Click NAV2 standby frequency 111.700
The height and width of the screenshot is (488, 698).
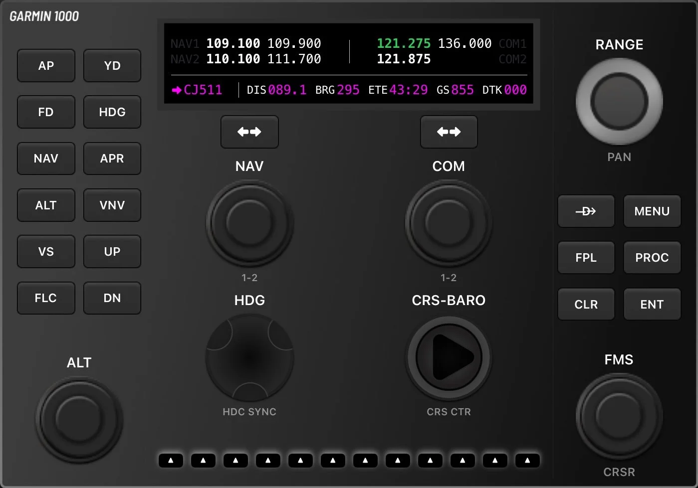294,59
